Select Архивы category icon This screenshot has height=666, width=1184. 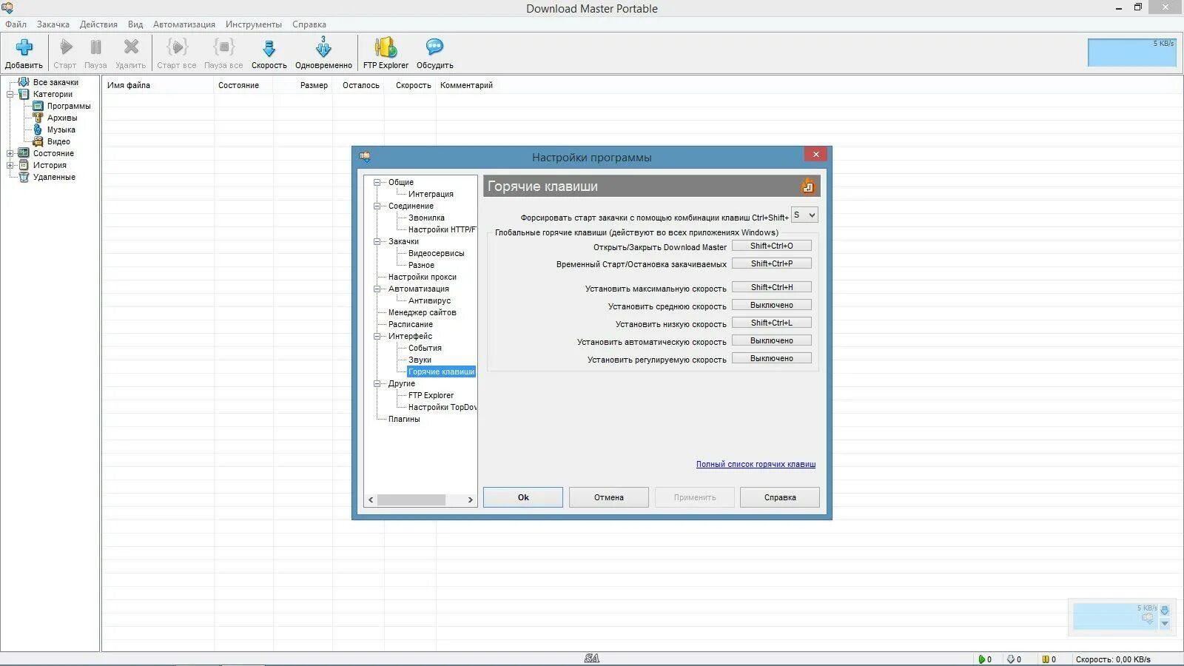pyautogui.click(x=38, y=118)
